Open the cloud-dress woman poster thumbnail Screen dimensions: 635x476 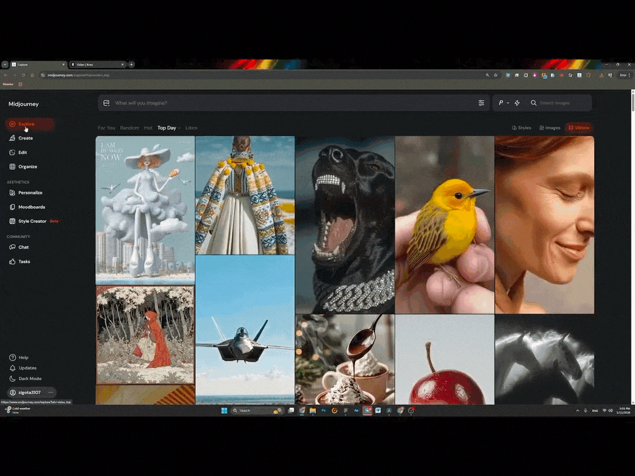click(145, 210)
